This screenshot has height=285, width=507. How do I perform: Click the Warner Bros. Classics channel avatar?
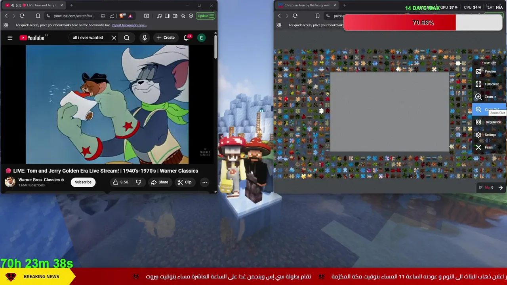point(10,182)
